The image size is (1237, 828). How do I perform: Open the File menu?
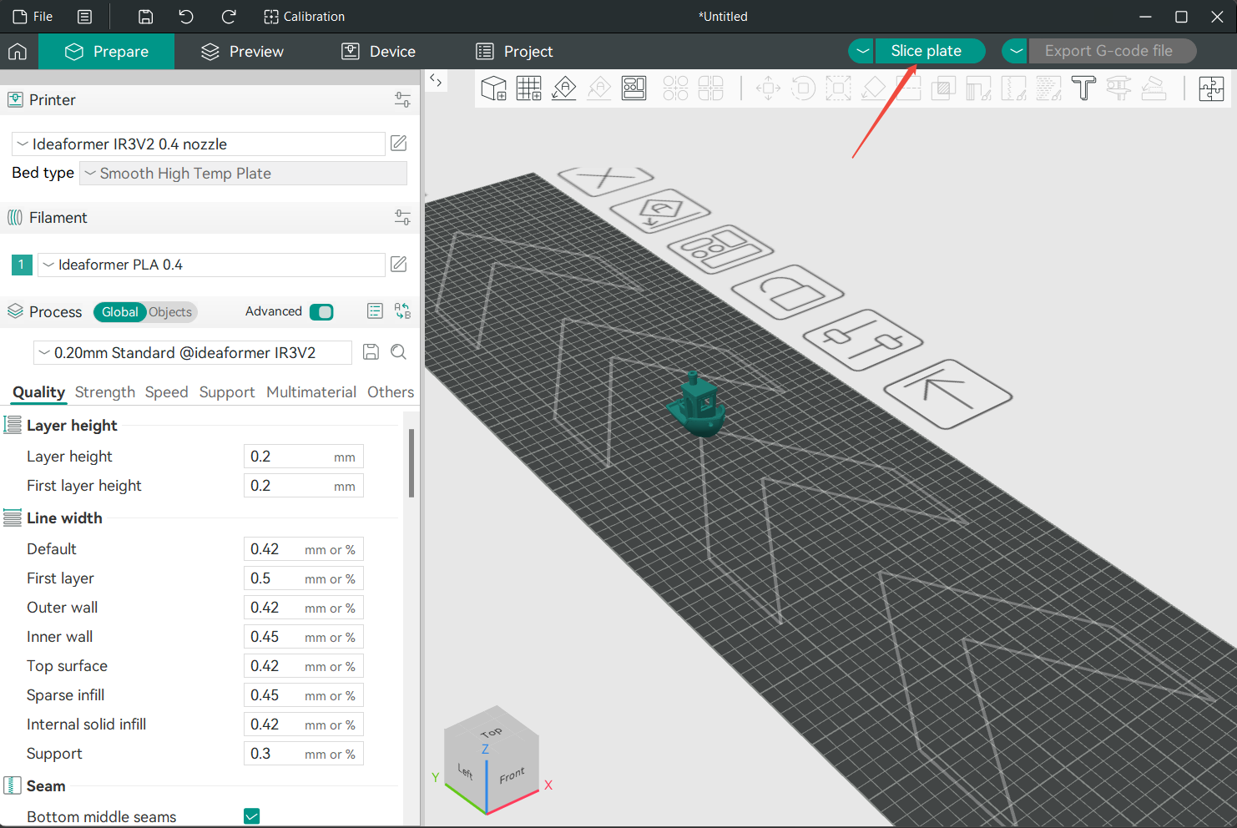[33, 17]
